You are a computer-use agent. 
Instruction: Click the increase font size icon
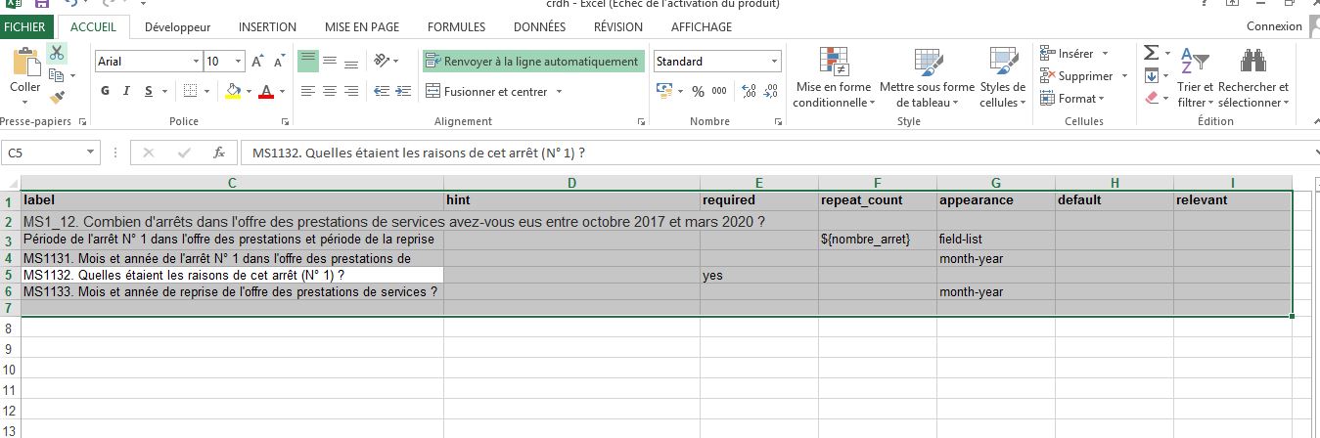coord(257,62)
